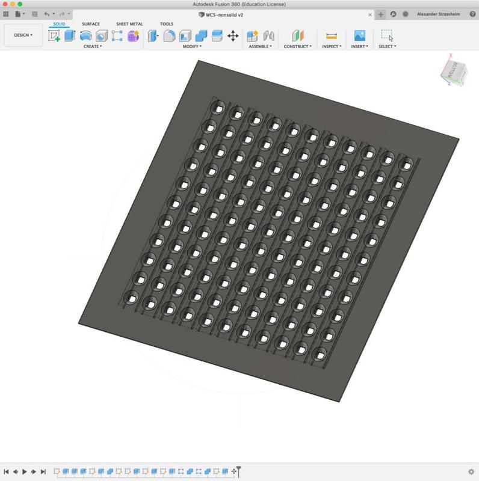
Task: Select the Revolve tool in Create group
Action: click(x=85, y=36)
